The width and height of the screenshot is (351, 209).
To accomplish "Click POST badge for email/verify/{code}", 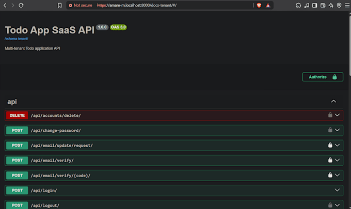I will pos(17,176).
